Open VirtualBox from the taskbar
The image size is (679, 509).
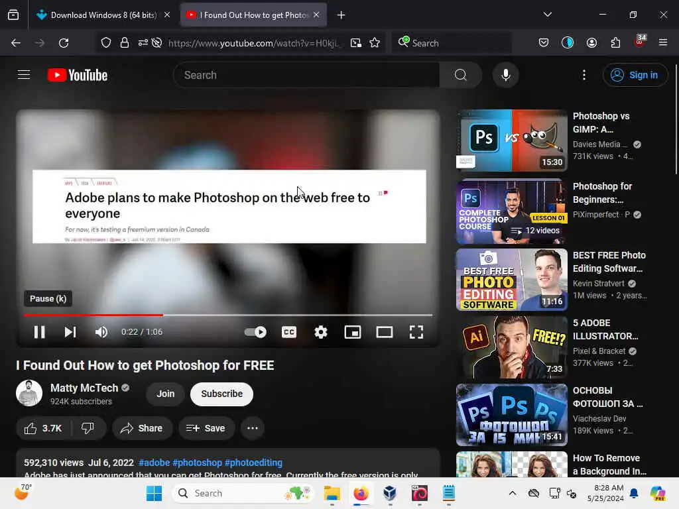(x=390, y=493)
